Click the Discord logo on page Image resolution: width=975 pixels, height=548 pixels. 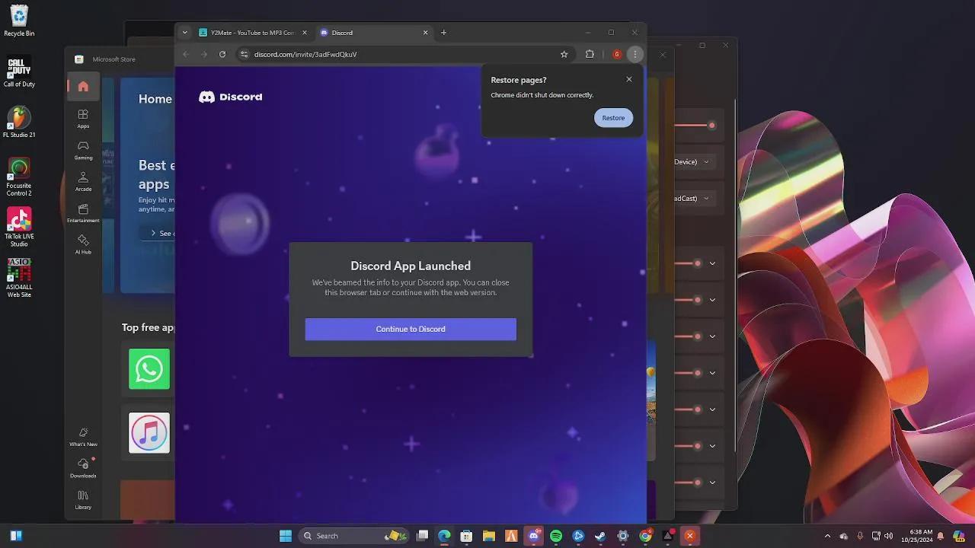pyautogui.click(x=230, y=97)
